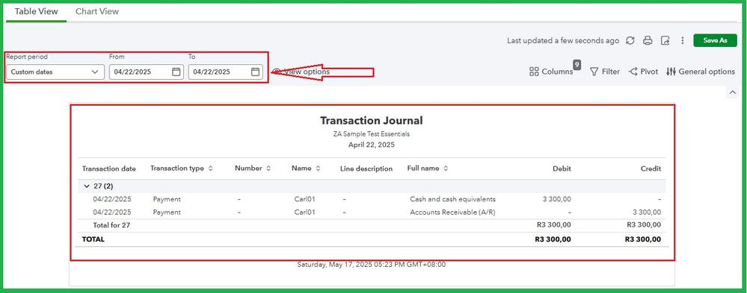
Task: Open the Columns settings
Action: (x=551, y=72)
